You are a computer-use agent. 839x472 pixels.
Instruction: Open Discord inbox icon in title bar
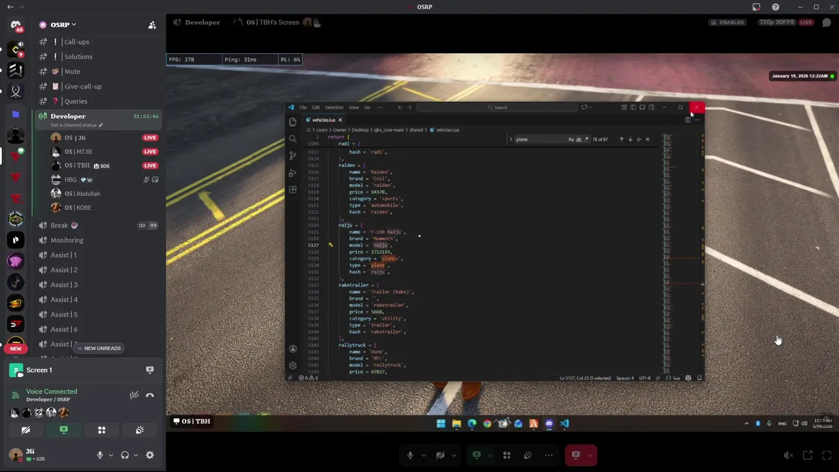[756, 7]
